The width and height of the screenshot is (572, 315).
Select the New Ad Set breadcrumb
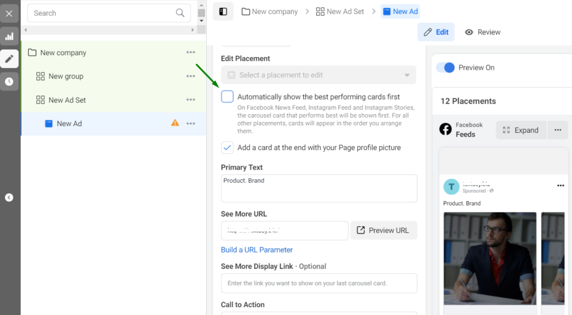pos(340,12)
